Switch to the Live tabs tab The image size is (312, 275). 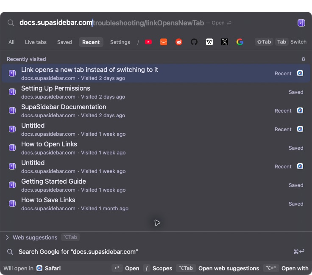click(36, 42)
